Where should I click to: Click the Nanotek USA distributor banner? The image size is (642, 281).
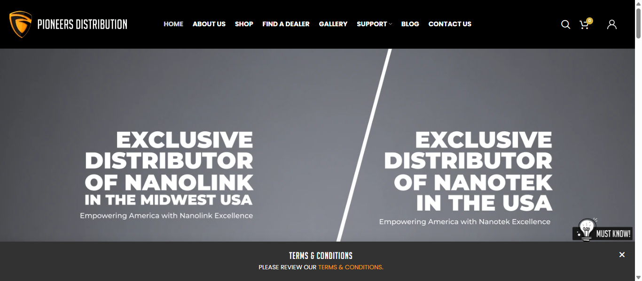pyautogui.click(x=466, y=178)
